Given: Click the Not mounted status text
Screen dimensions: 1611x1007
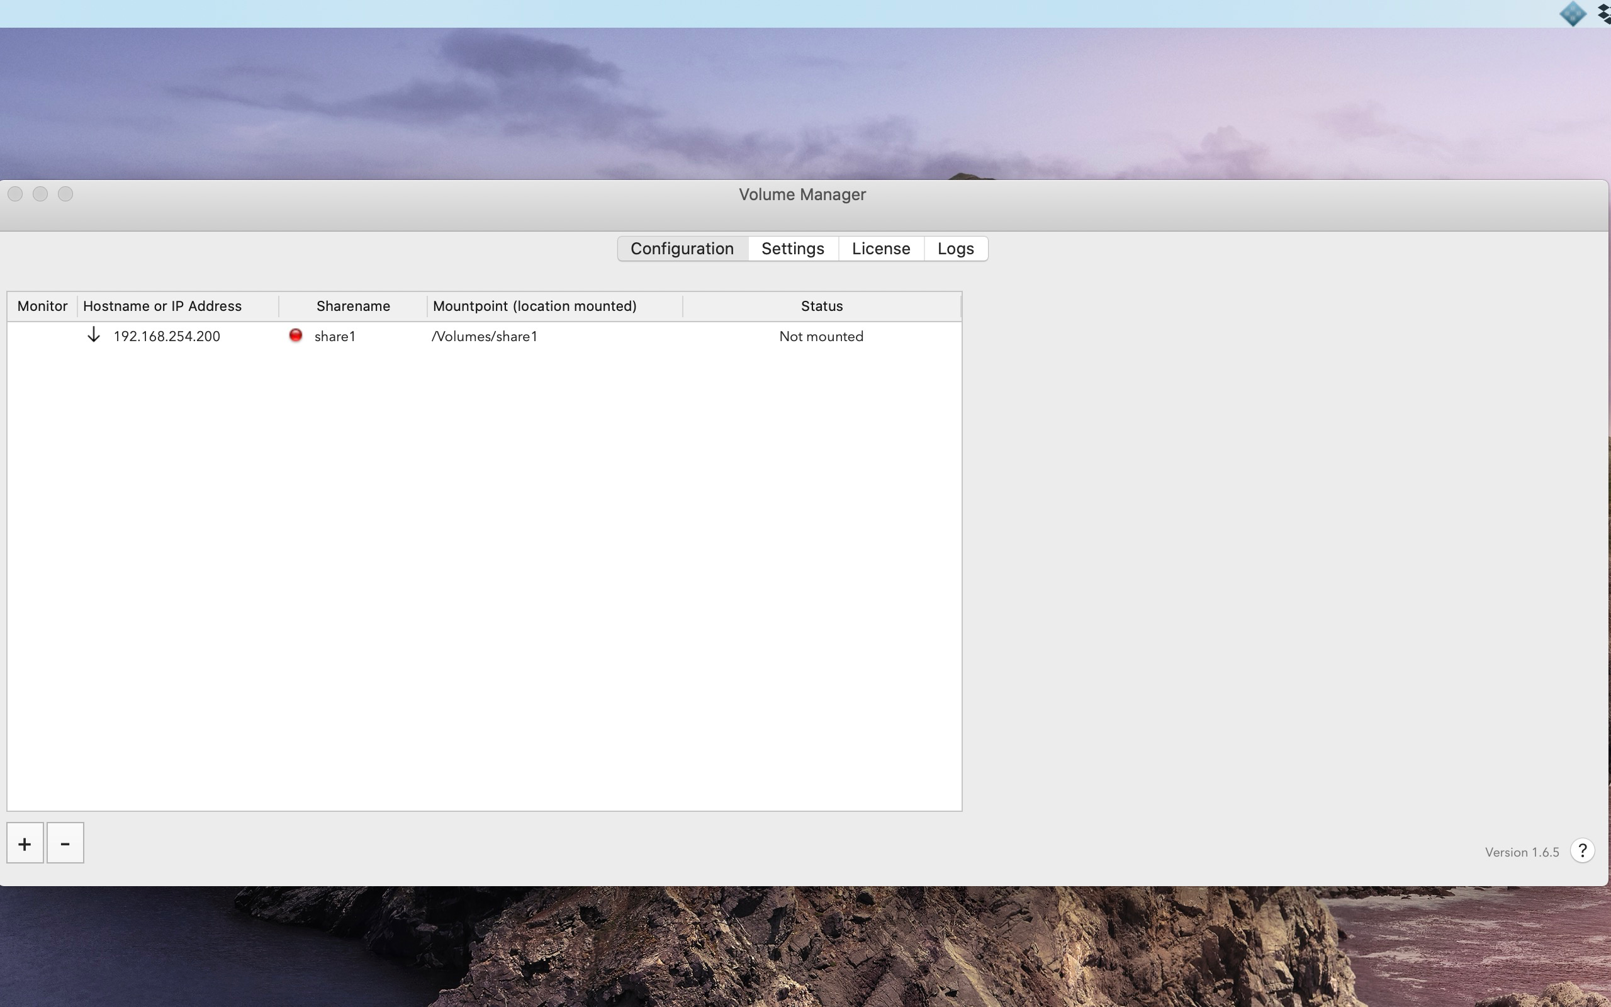Looking at the screenshot, I should click(x=821, y=336).
